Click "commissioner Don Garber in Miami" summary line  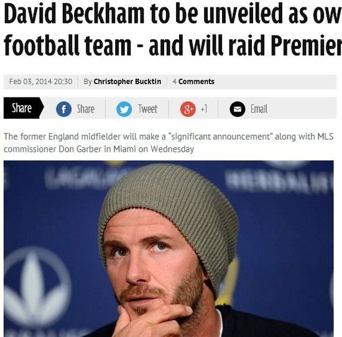99,149
